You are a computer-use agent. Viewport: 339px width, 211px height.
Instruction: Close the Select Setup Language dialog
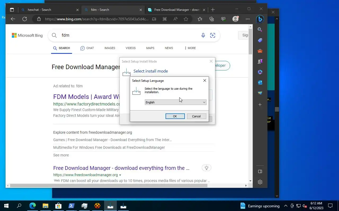point(204,80)
